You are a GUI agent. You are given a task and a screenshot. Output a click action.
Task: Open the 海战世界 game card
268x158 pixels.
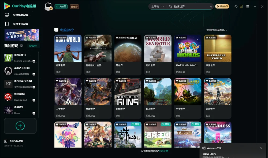(158, 55)
